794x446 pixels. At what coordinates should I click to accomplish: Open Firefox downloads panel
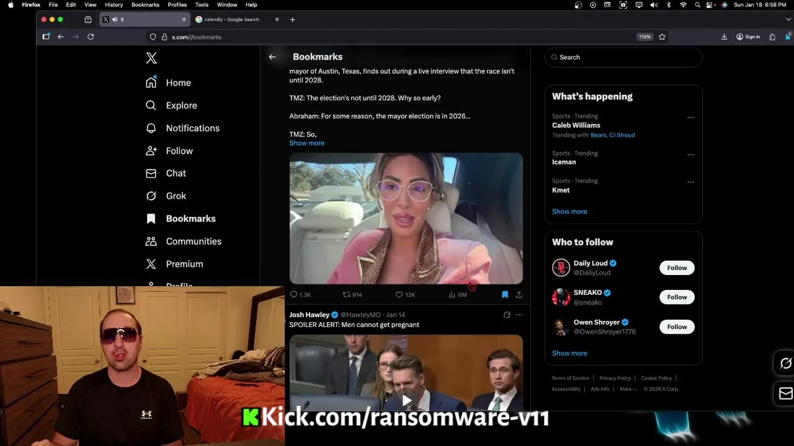(x=724, y=37)
